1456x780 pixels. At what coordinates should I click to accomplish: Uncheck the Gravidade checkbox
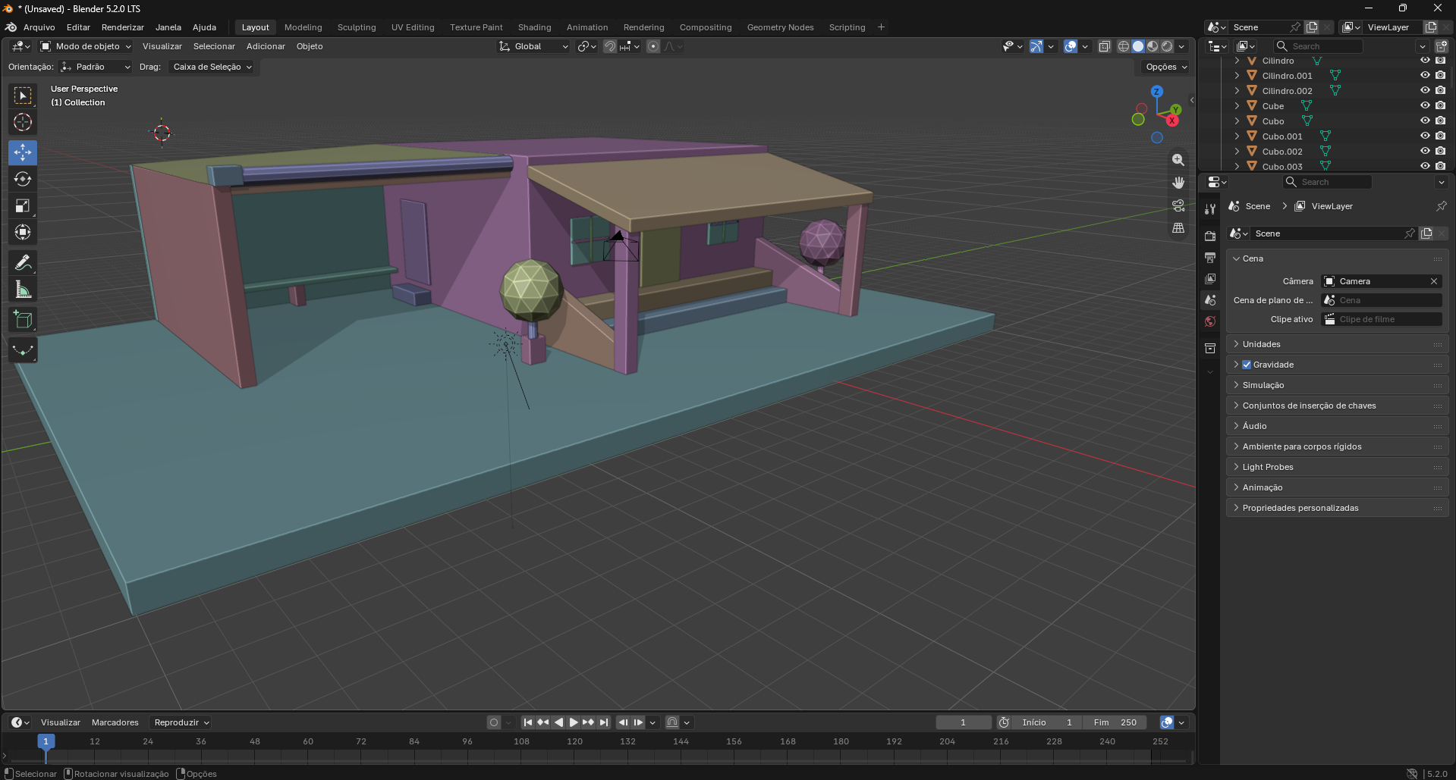pyautogui.click(x=1247, y=365)
